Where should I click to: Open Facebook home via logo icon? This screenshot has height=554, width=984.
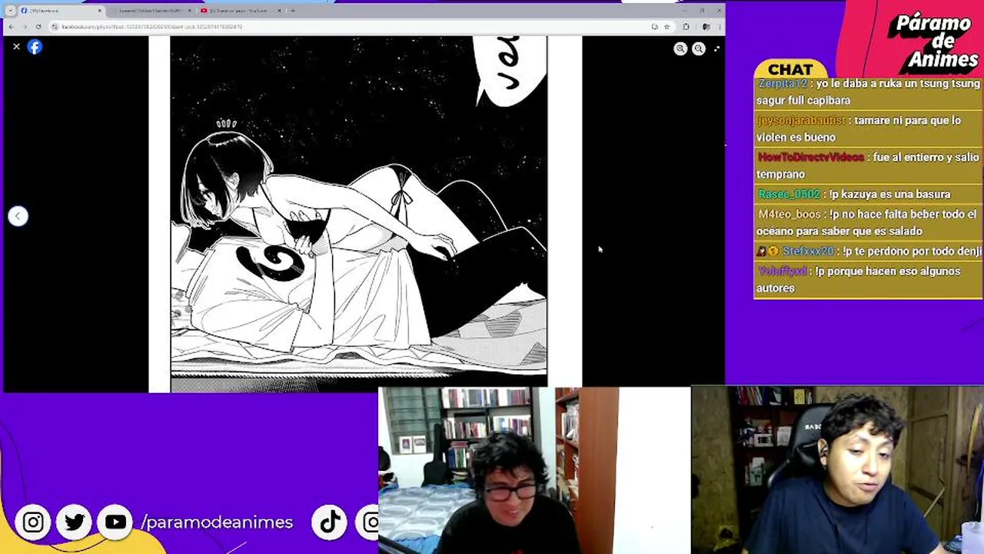(35, 47)
